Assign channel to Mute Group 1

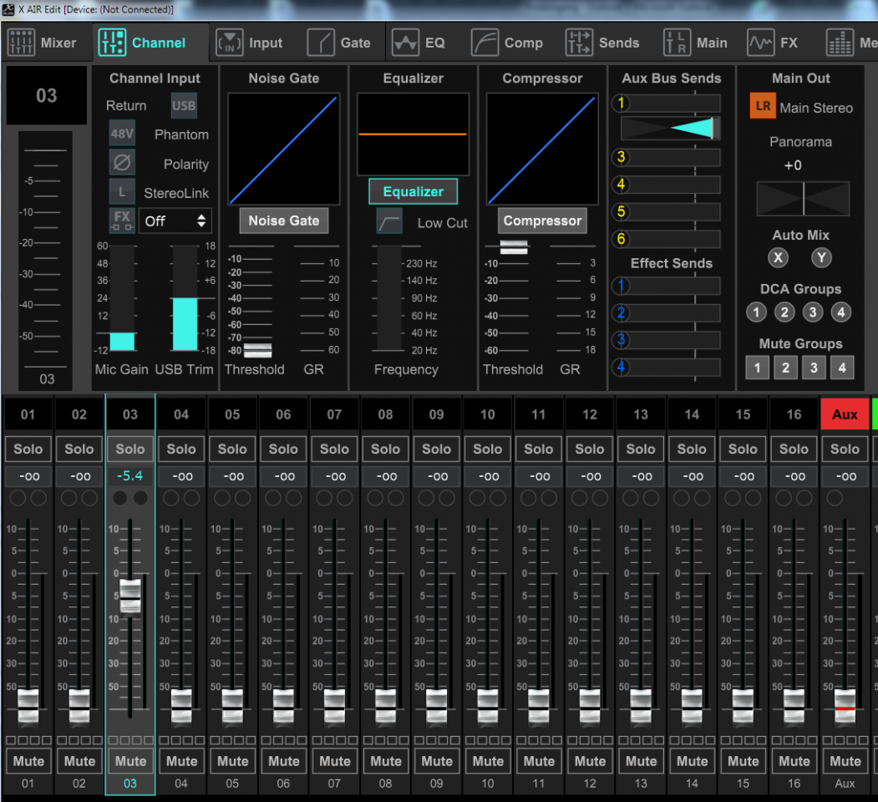pyautogui.click(x=758, y=368)
